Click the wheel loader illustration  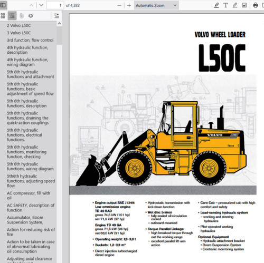coord(161,144)
